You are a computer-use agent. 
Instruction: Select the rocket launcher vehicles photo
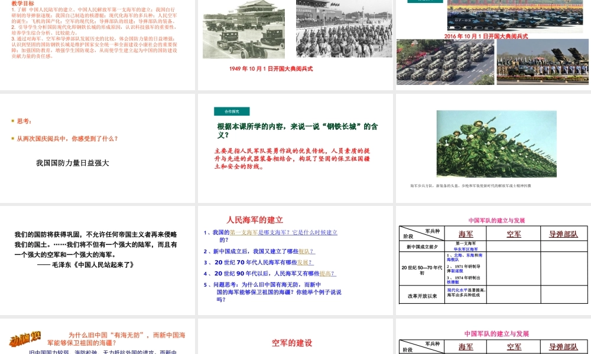point(543,62)
